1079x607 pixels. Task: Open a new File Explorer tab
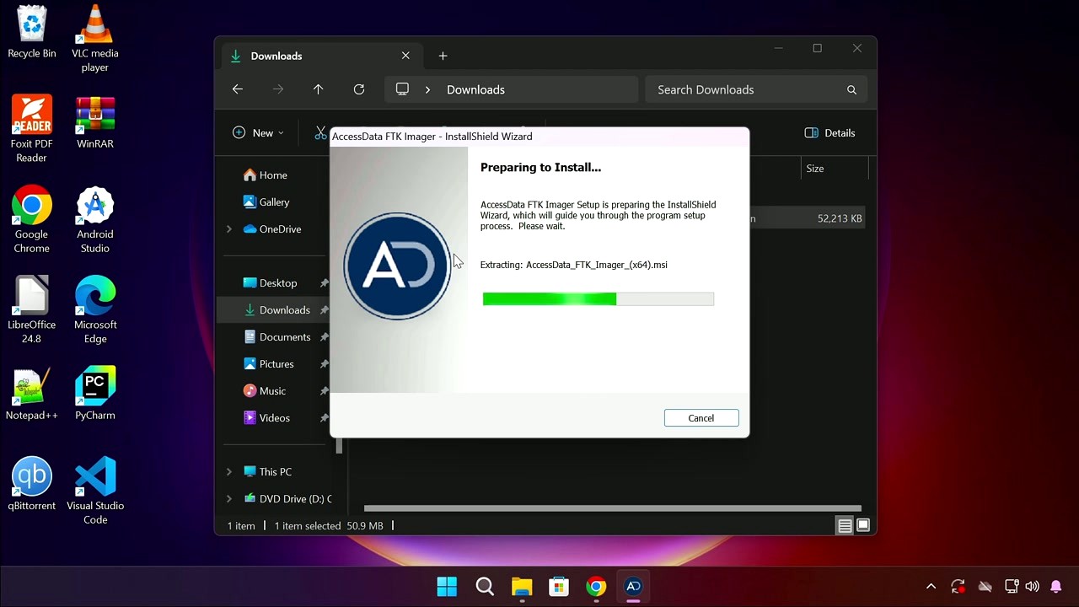[x=443, y=56]
